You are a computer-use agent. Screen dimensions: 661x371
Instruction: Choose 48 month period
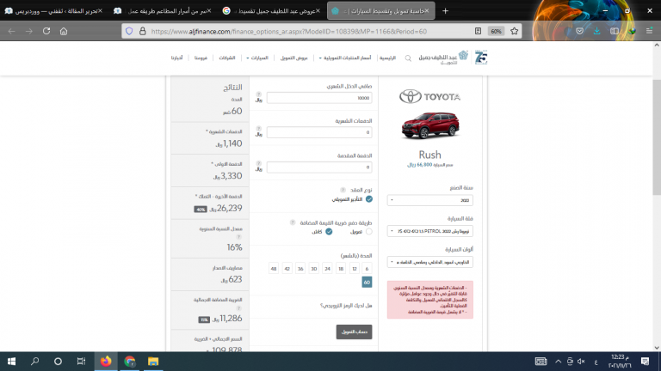click(274, 268)
